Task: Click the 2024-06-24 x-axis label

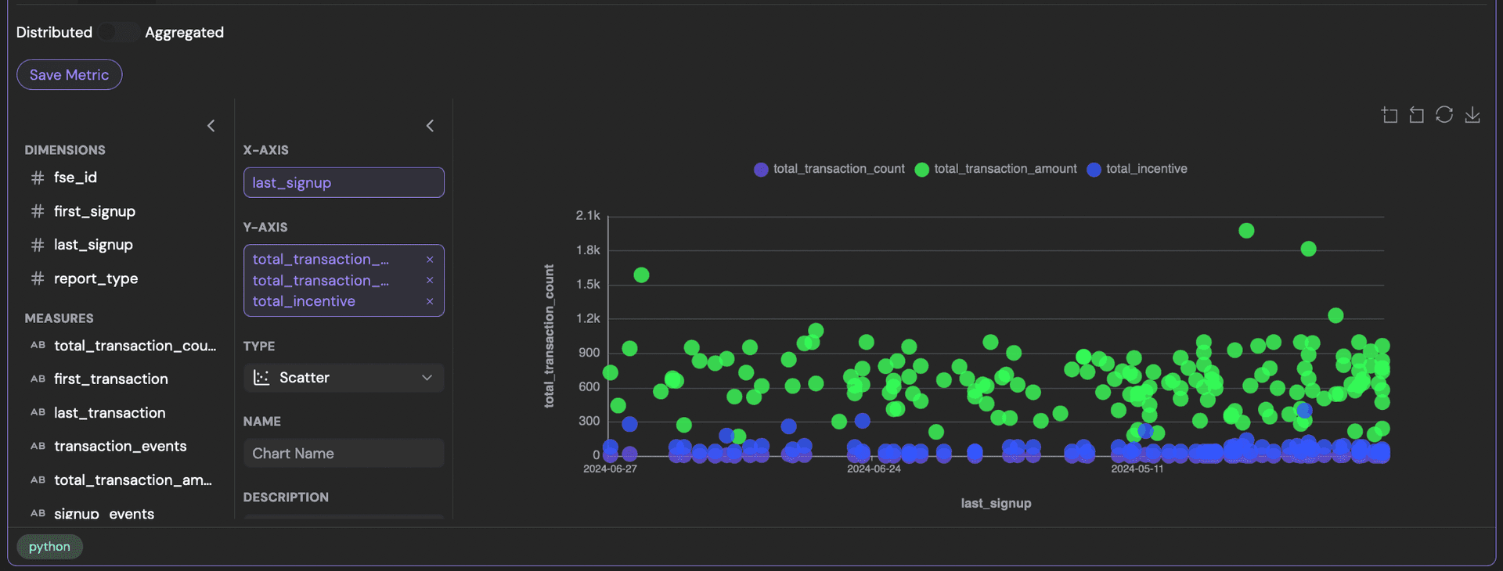Action: (x=874, y=469)
